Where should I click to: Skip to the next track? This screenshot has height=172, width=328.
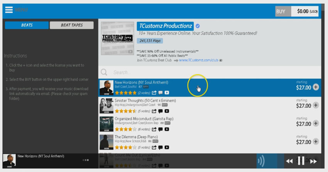313,161
